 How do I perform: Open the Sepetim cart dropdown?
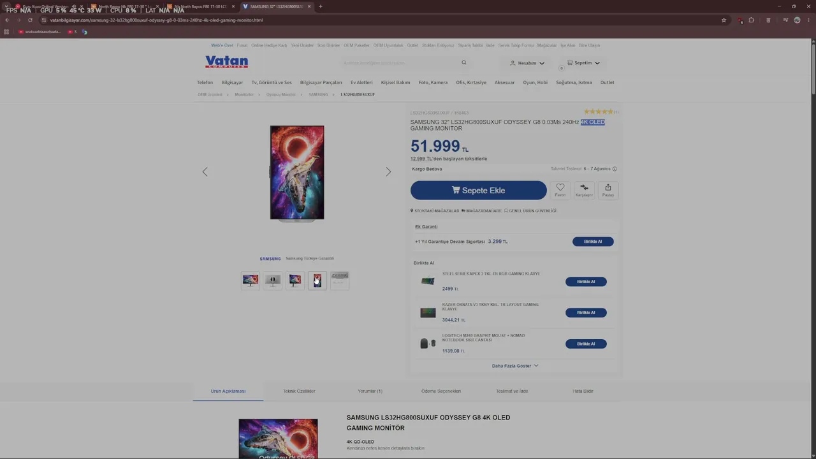pos(583,63)
